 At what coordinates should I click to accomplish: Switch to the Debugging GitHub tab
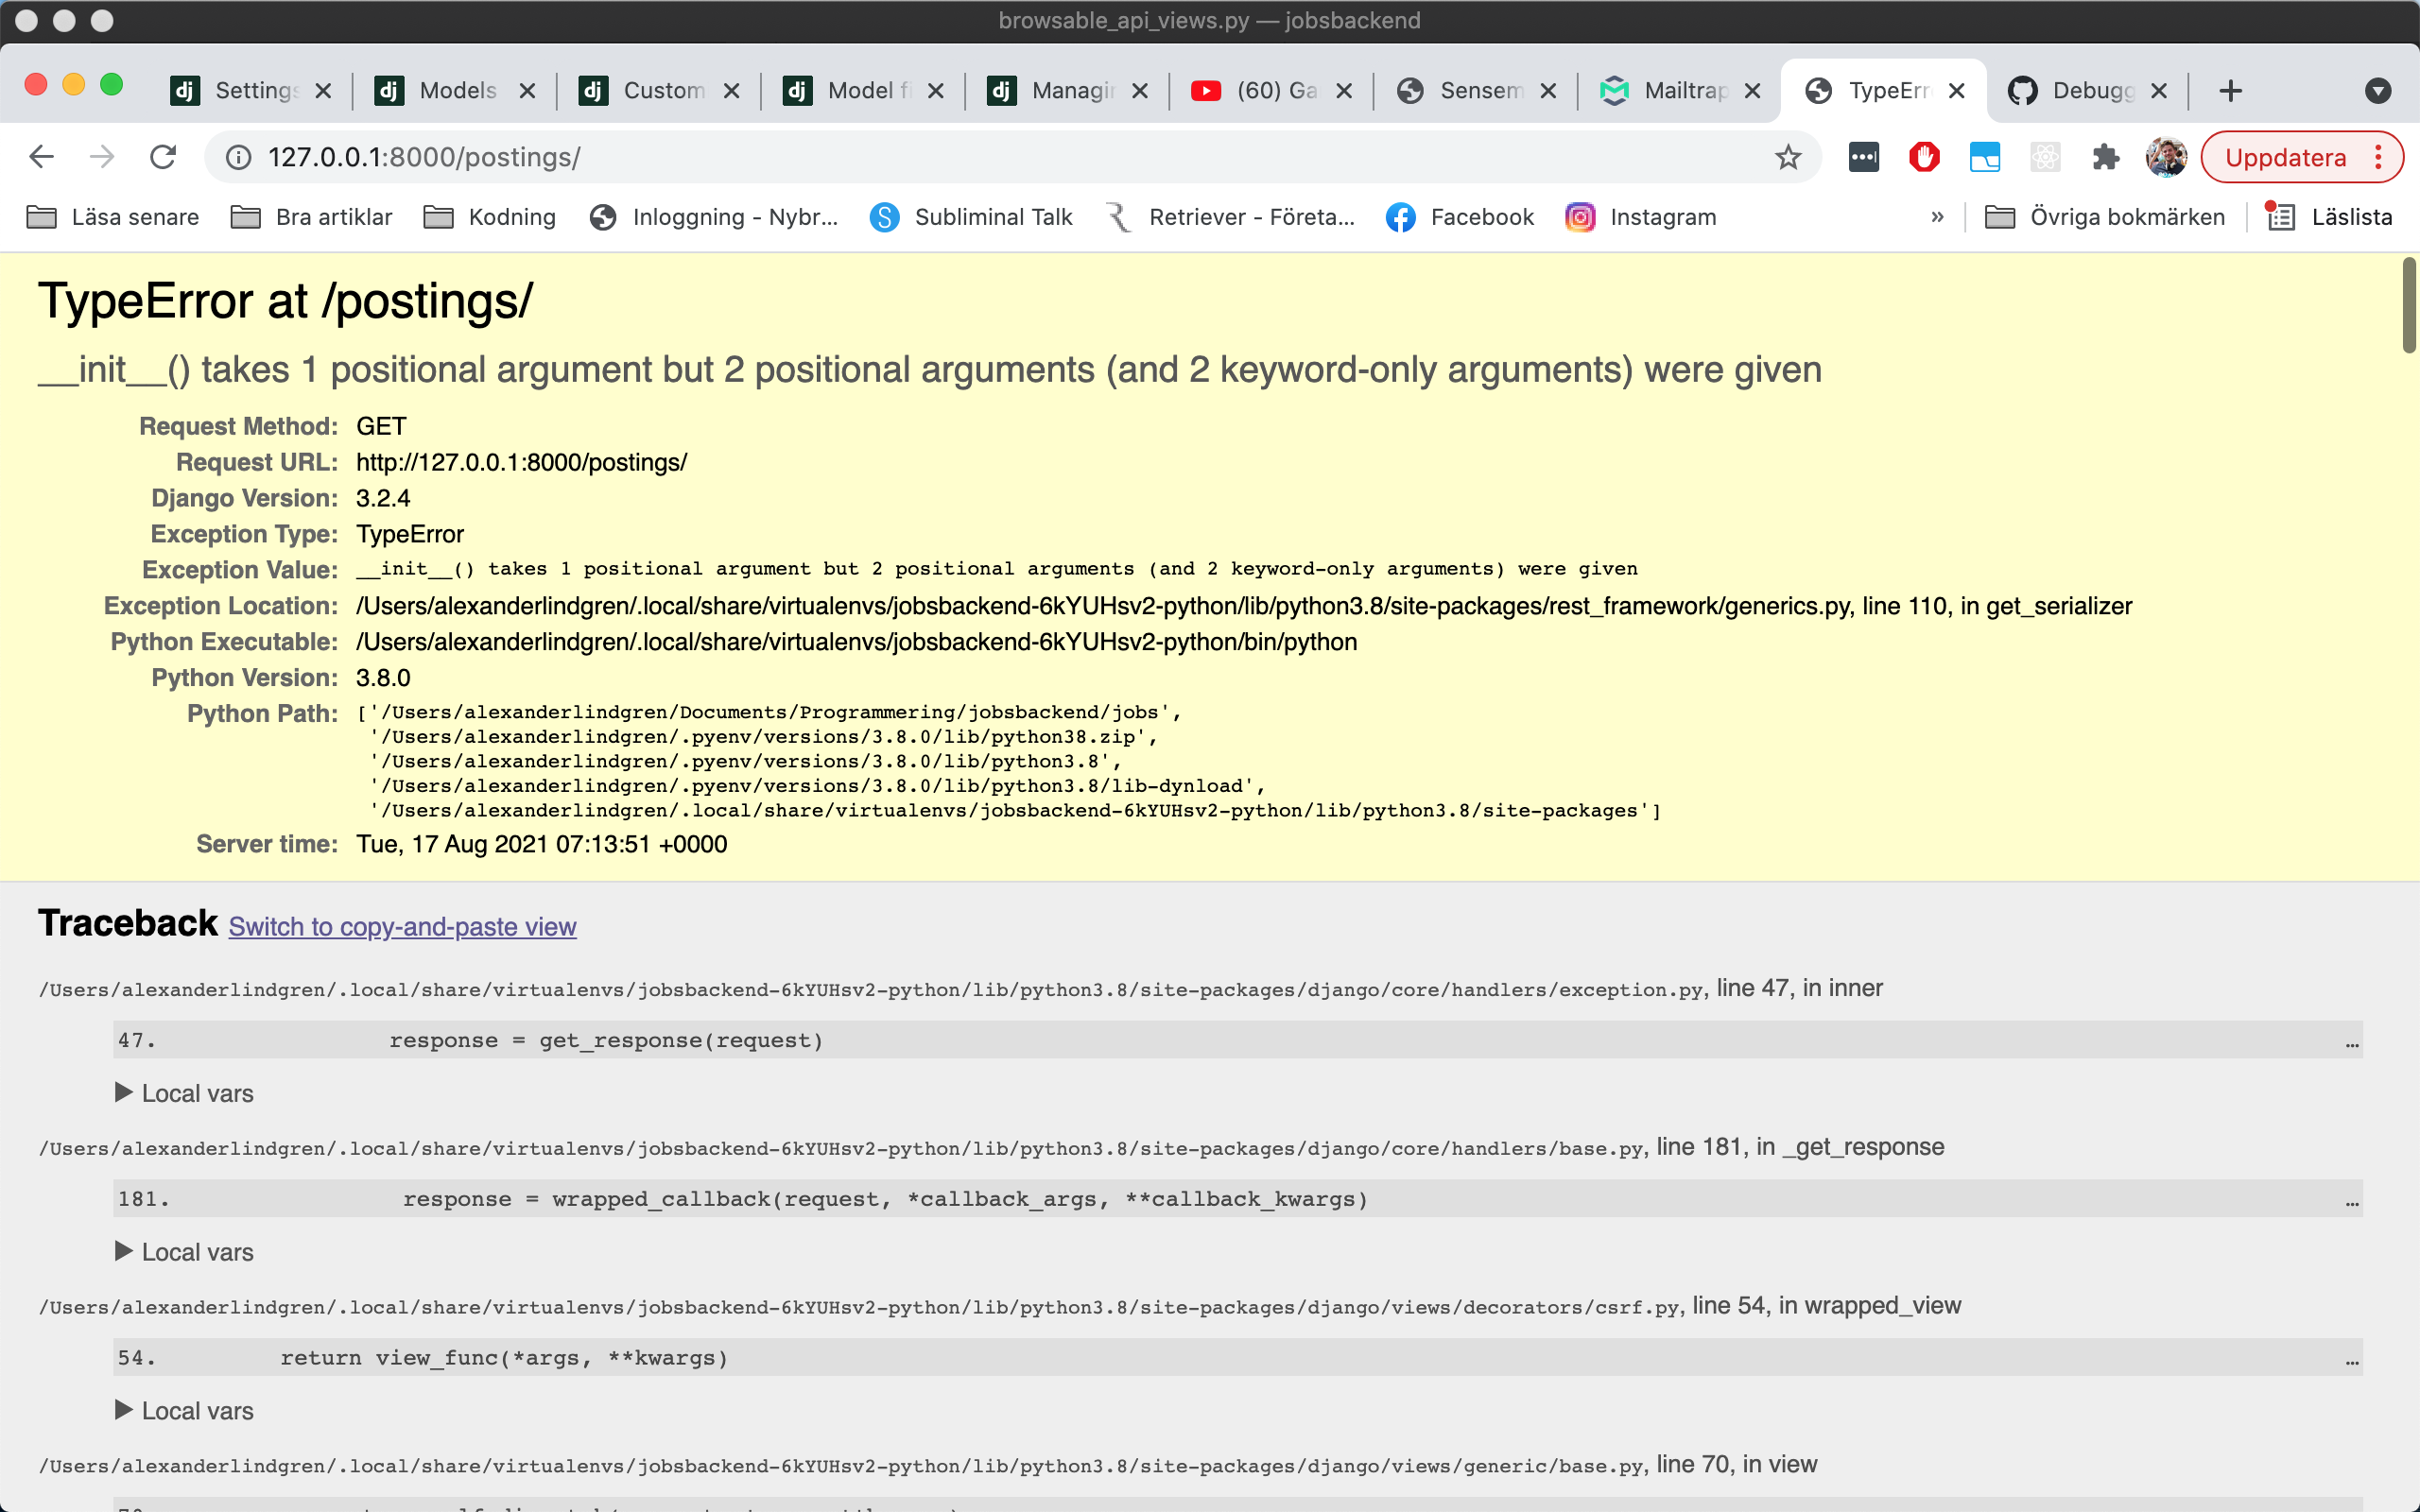click(x=2090, y=90)
